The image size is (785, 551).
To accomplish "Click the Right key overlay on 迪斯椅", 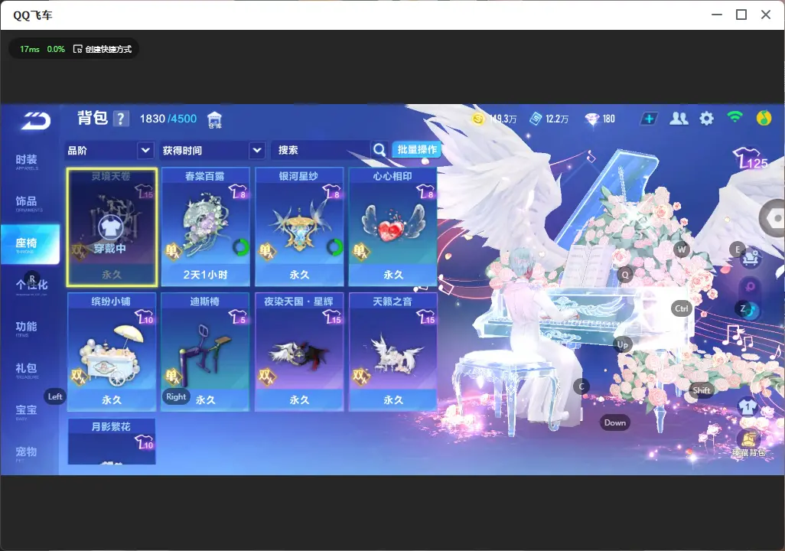I will click(x=176, y=396).
